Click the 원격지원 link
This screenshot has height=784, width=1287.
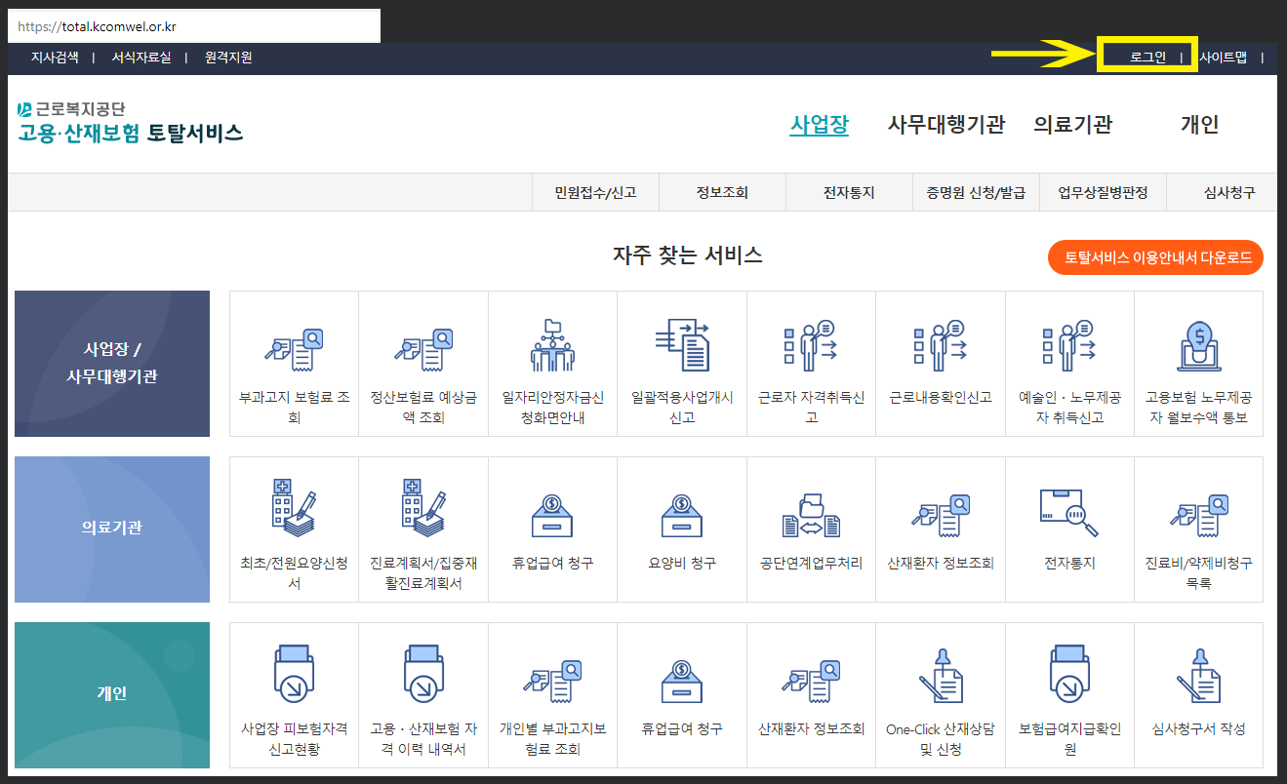click(x=228, y=58)
